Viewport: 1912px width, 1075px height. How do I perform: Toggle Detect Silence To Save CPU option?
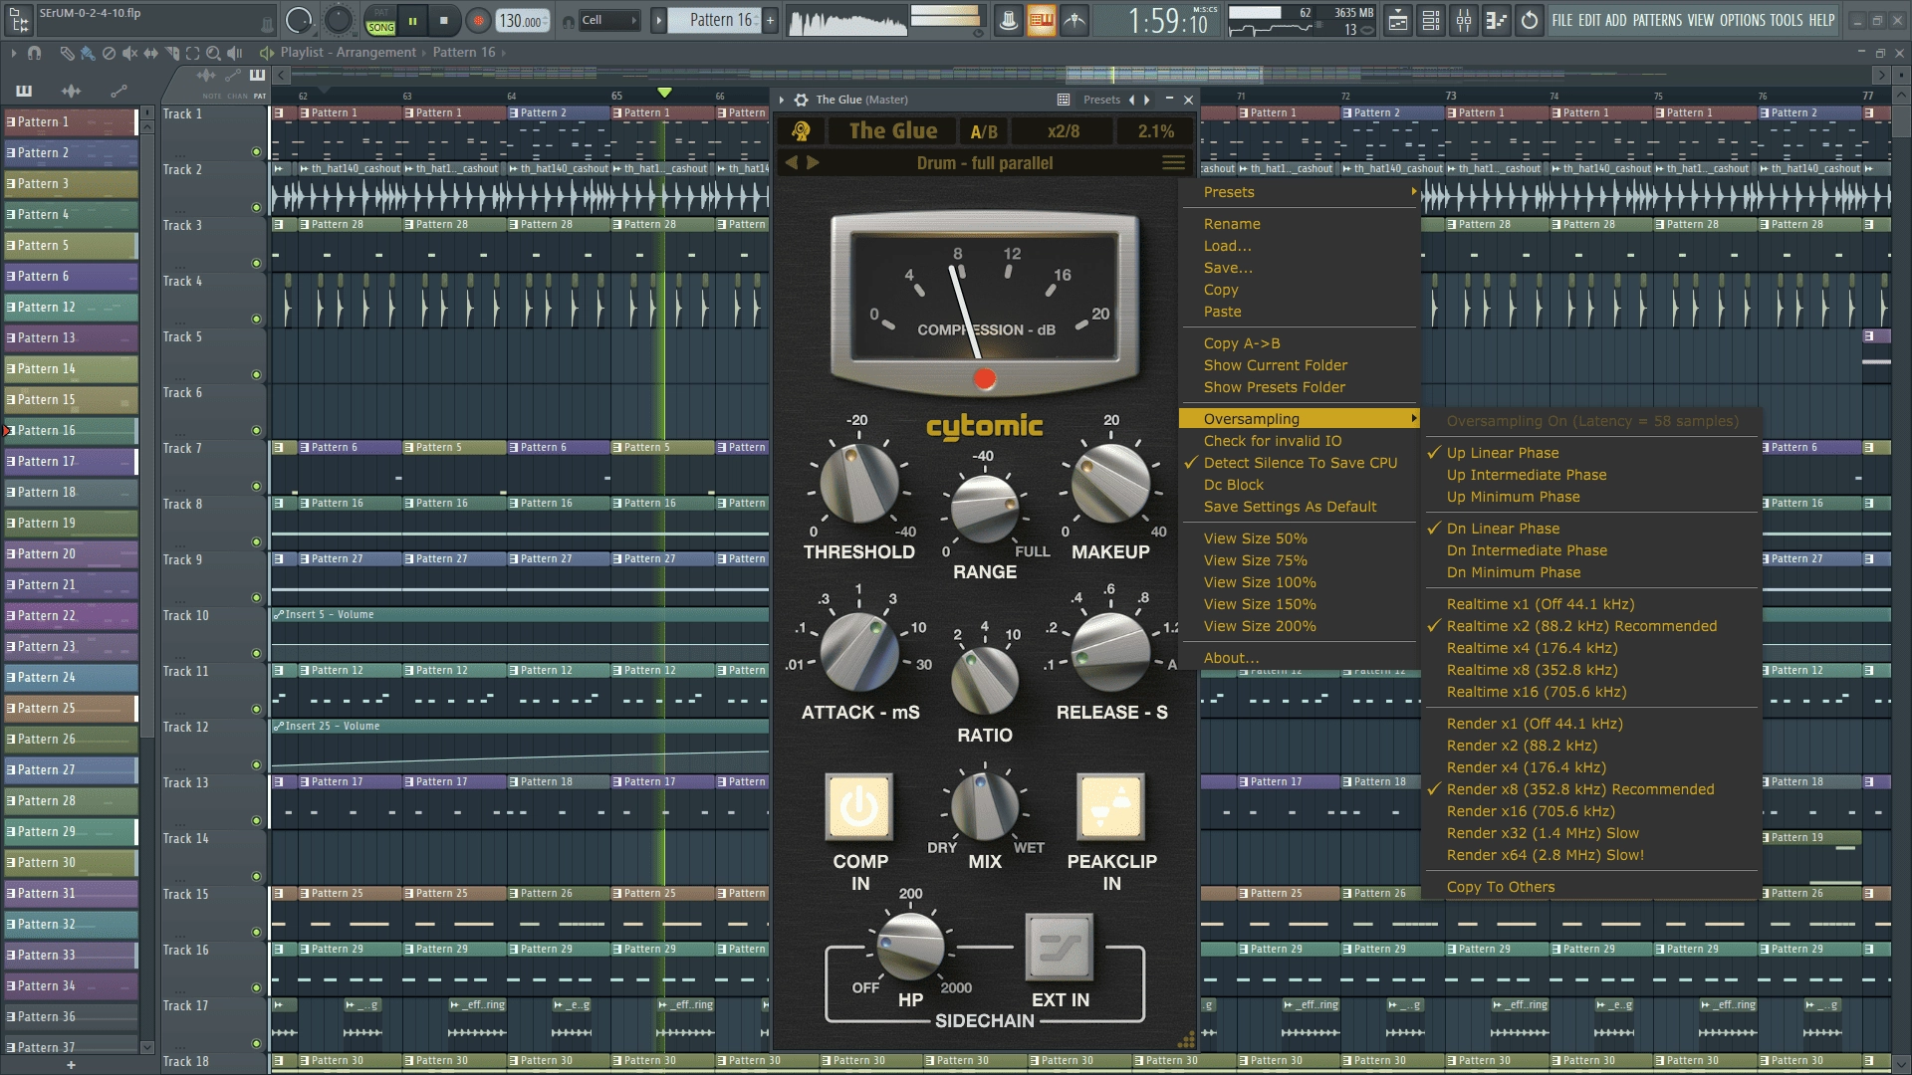[1299, 463]
